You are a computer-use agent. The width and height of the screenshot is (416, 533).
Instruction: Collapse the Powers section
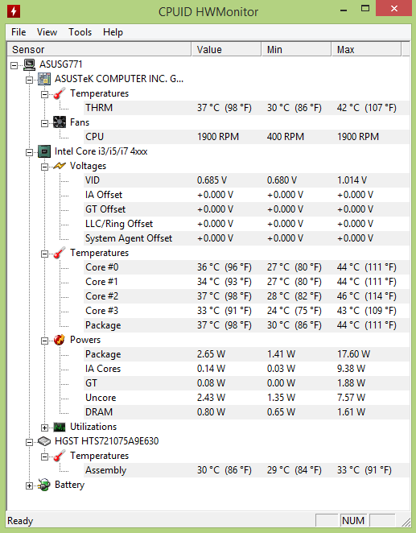tap(44, 341)
